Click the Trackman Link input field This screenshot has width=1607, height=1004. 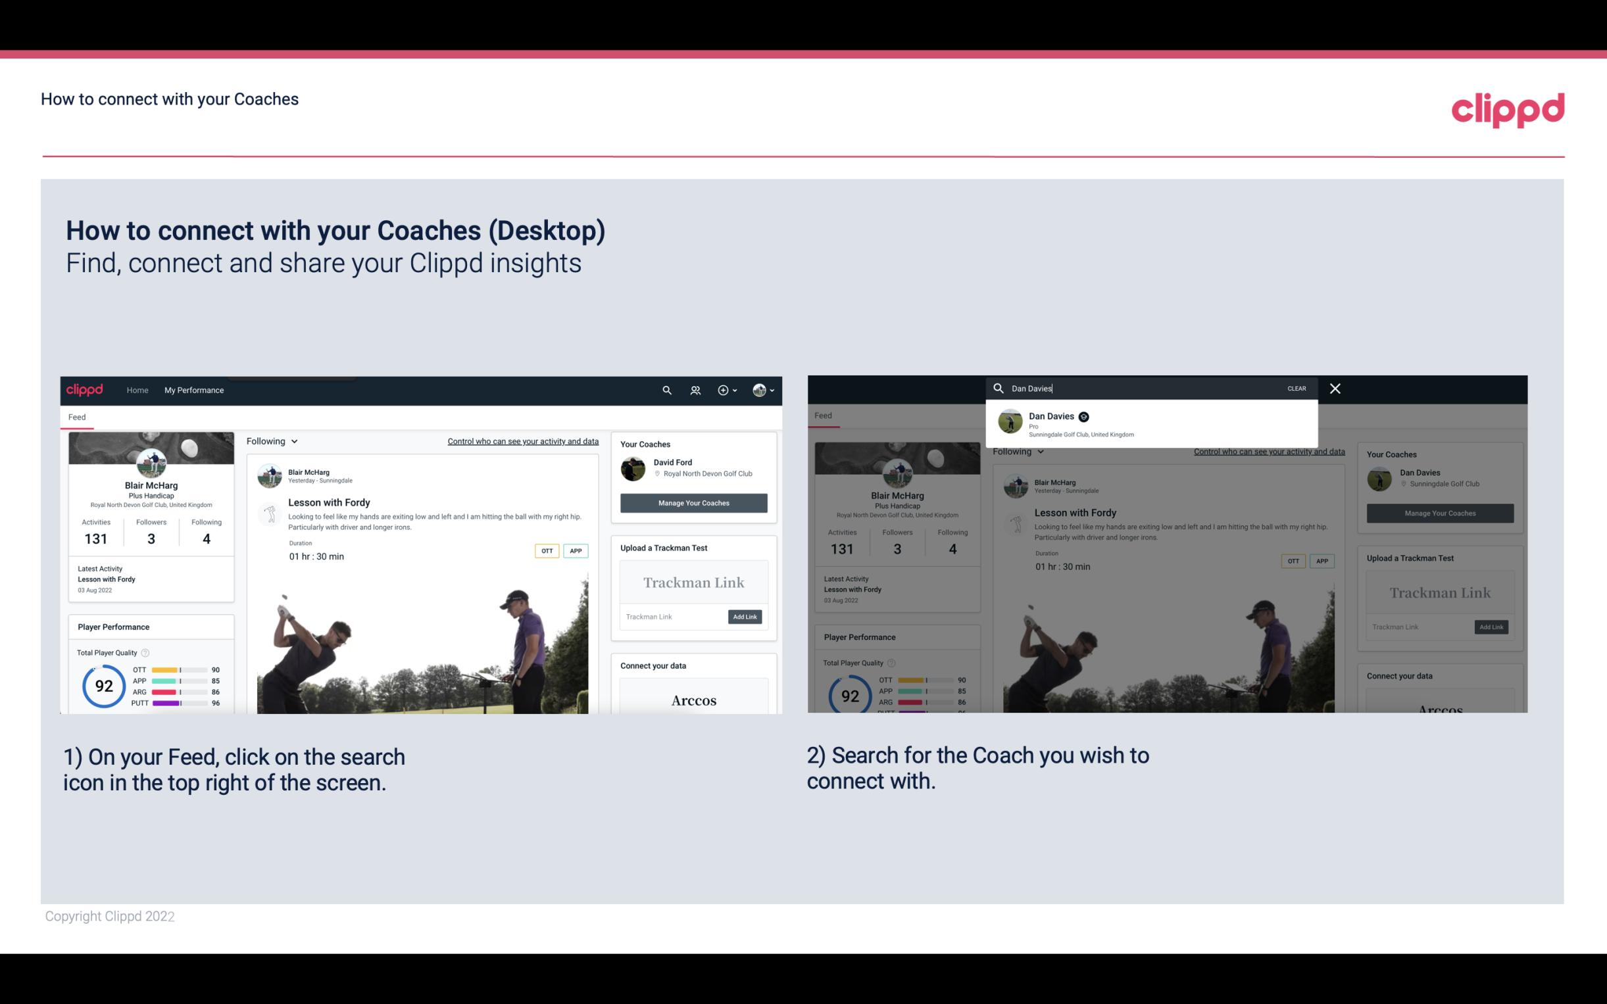tap(670, 617)
